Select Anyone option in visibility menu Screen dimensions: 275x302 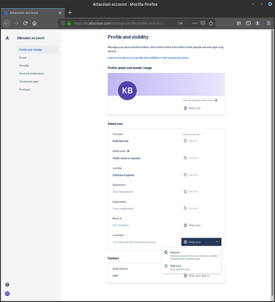[x=191, y=255]
